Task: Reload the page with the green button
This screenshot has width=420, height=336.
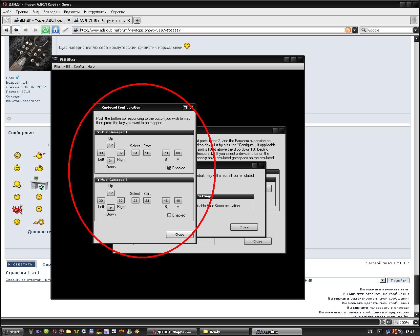Action: tap(45, 30)
